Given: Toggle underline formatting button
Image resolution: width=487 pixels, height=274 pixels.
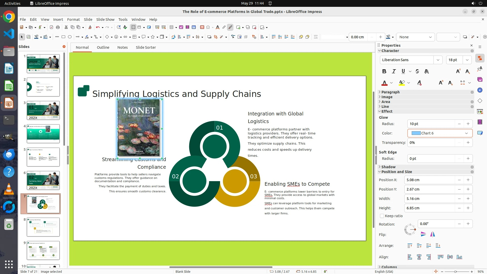Looking at the screenshot, I should click(403, 71).
